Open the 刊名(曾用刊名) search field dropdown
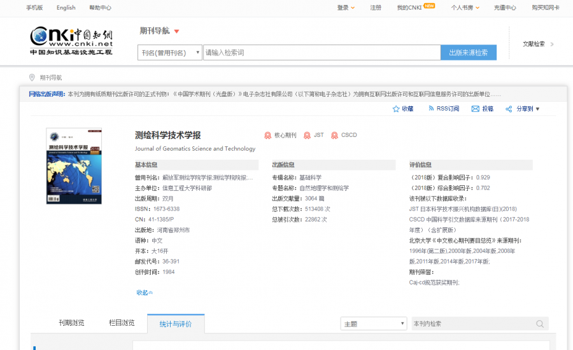The height and width of the screenshot is (350, 573). pos(170,53)
